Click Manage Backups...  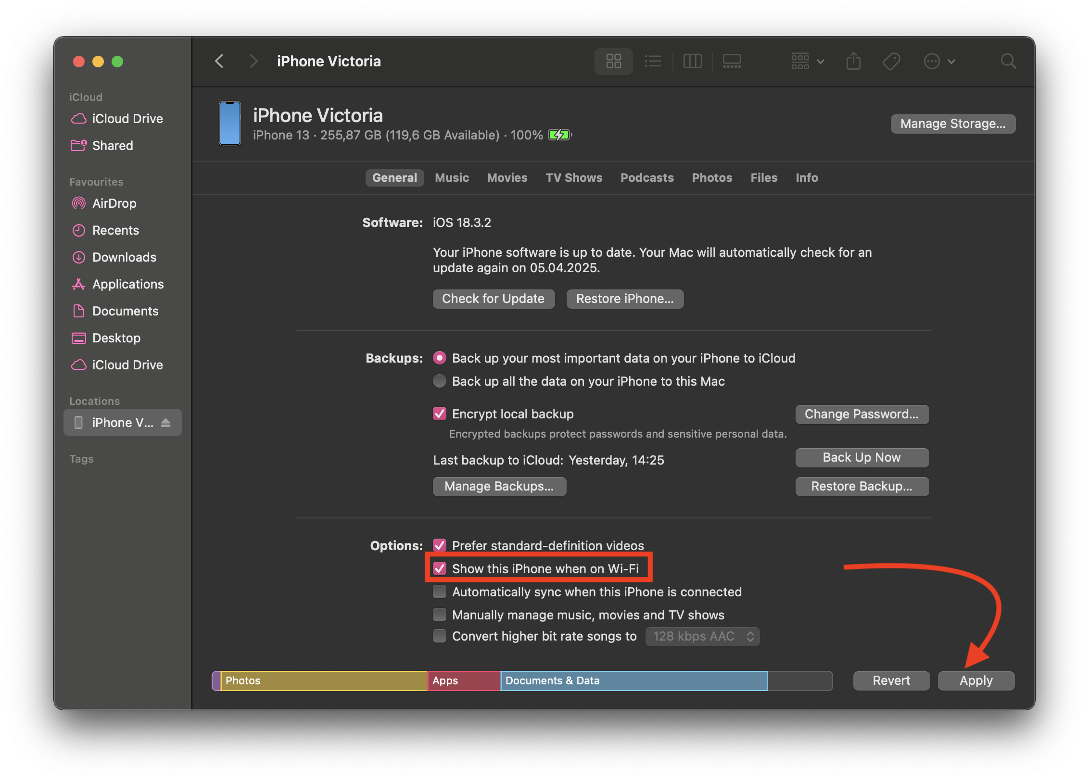(499, 487)
